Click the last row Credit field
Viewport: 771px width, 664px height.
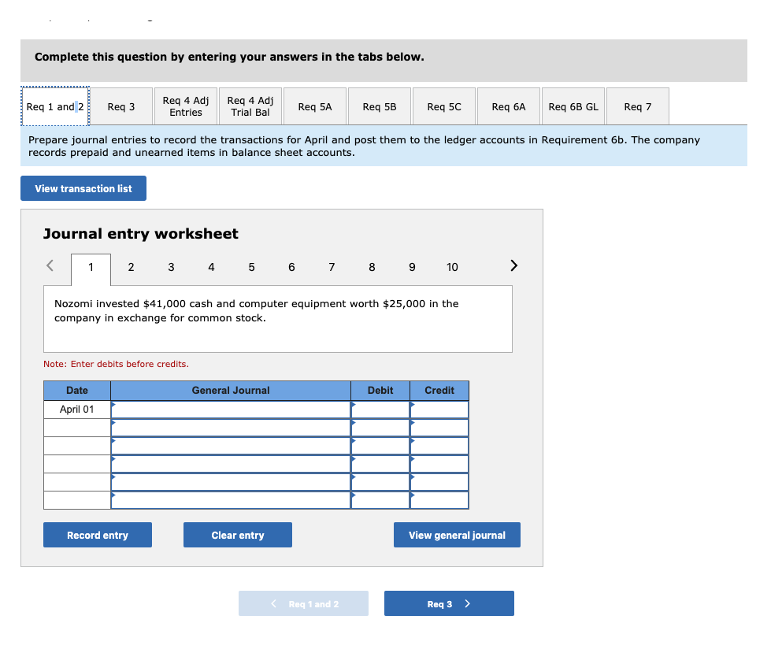[x=439, y=500]
